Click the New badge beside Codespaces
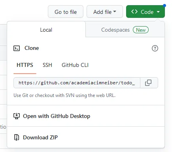The width and height of the screenshot is (172, 152). click(141, 30)
